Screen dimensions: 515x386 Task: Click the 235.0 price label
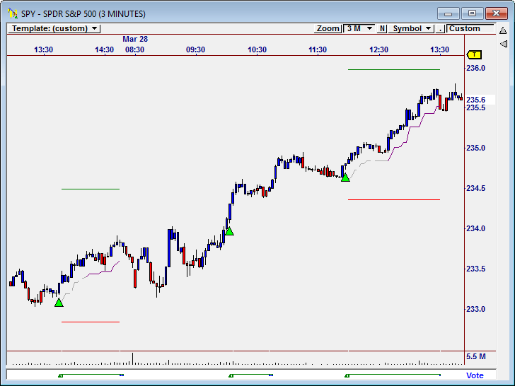(475, 148)
